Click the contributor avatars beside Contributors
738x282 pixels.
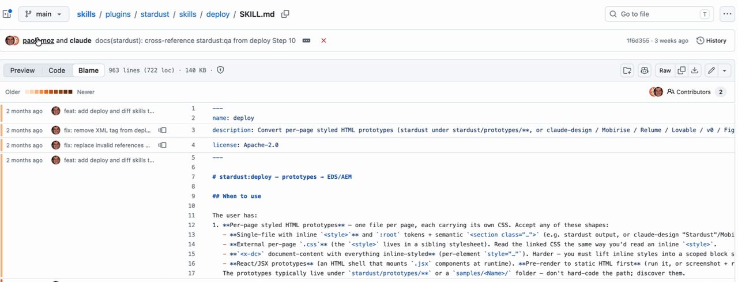(656, 92)
